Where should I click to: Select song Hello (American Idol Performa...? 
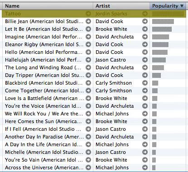pos(44,52)
